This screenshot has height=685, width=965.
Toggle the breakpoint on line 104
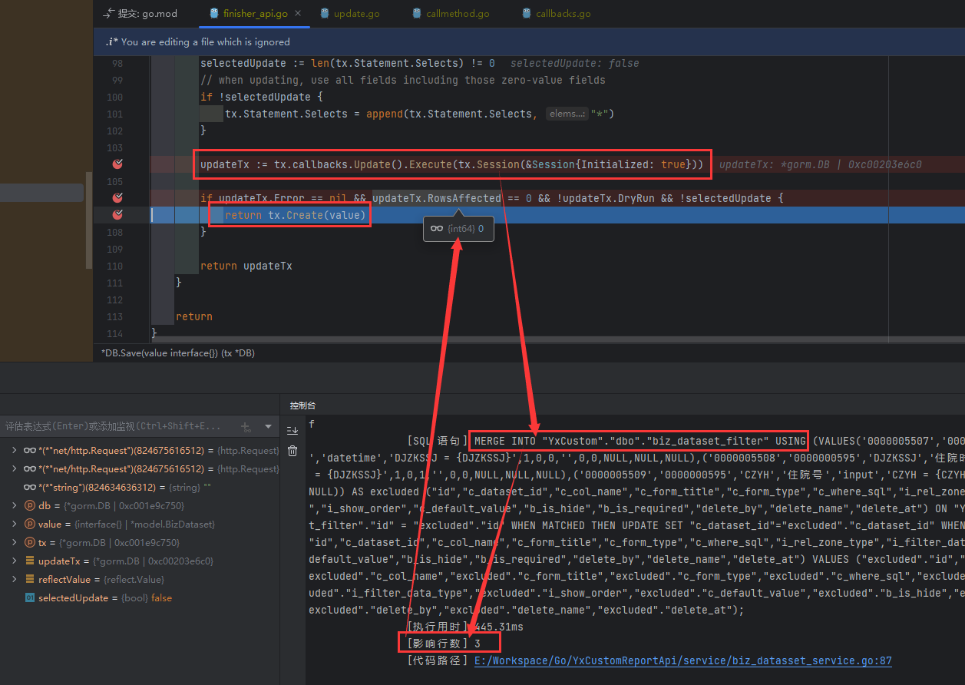[117, 164]
